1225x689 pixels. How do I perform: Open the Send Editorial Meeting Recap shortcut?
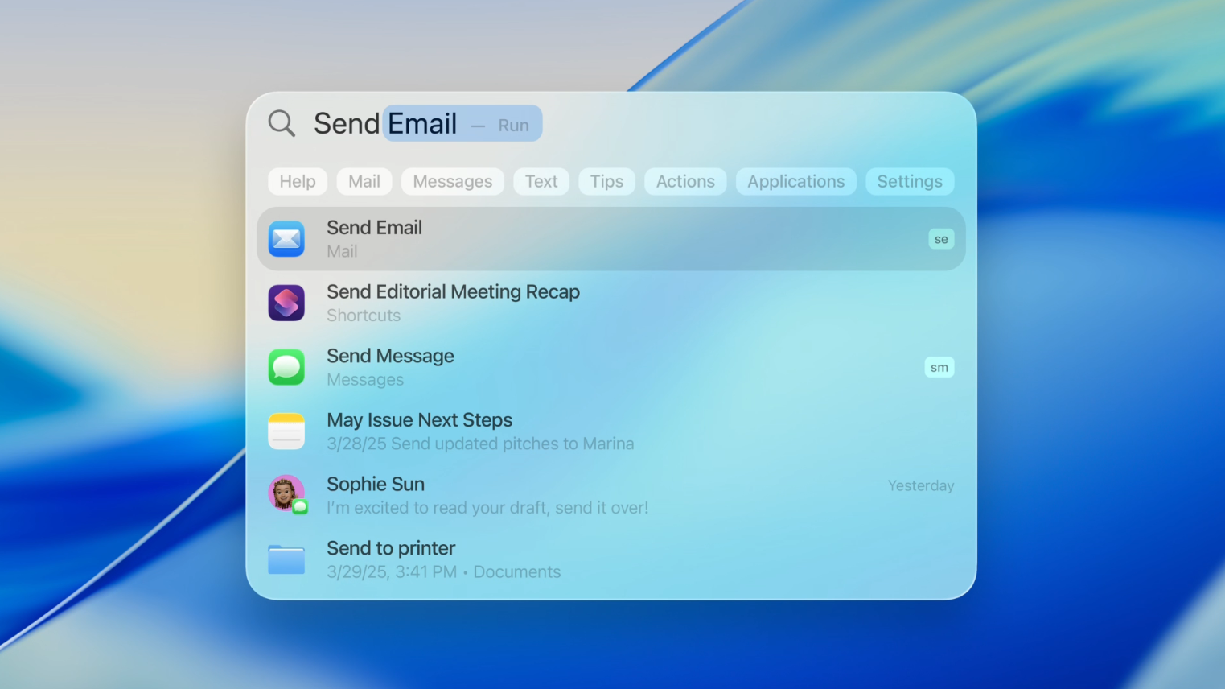[453, 303]
